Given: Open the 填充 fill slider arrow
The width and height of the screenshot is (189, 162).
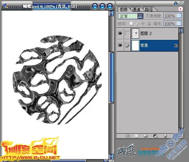Looking at the screenshot, I should click(179, 24).
